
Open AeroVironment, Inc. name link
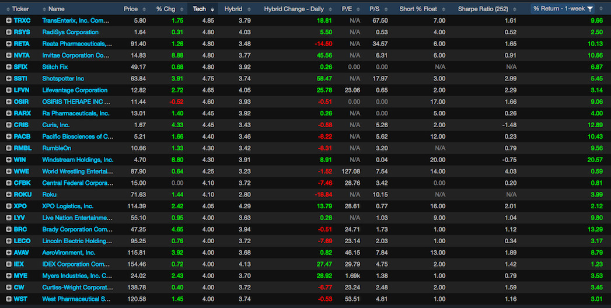click(x=69, y=253)
